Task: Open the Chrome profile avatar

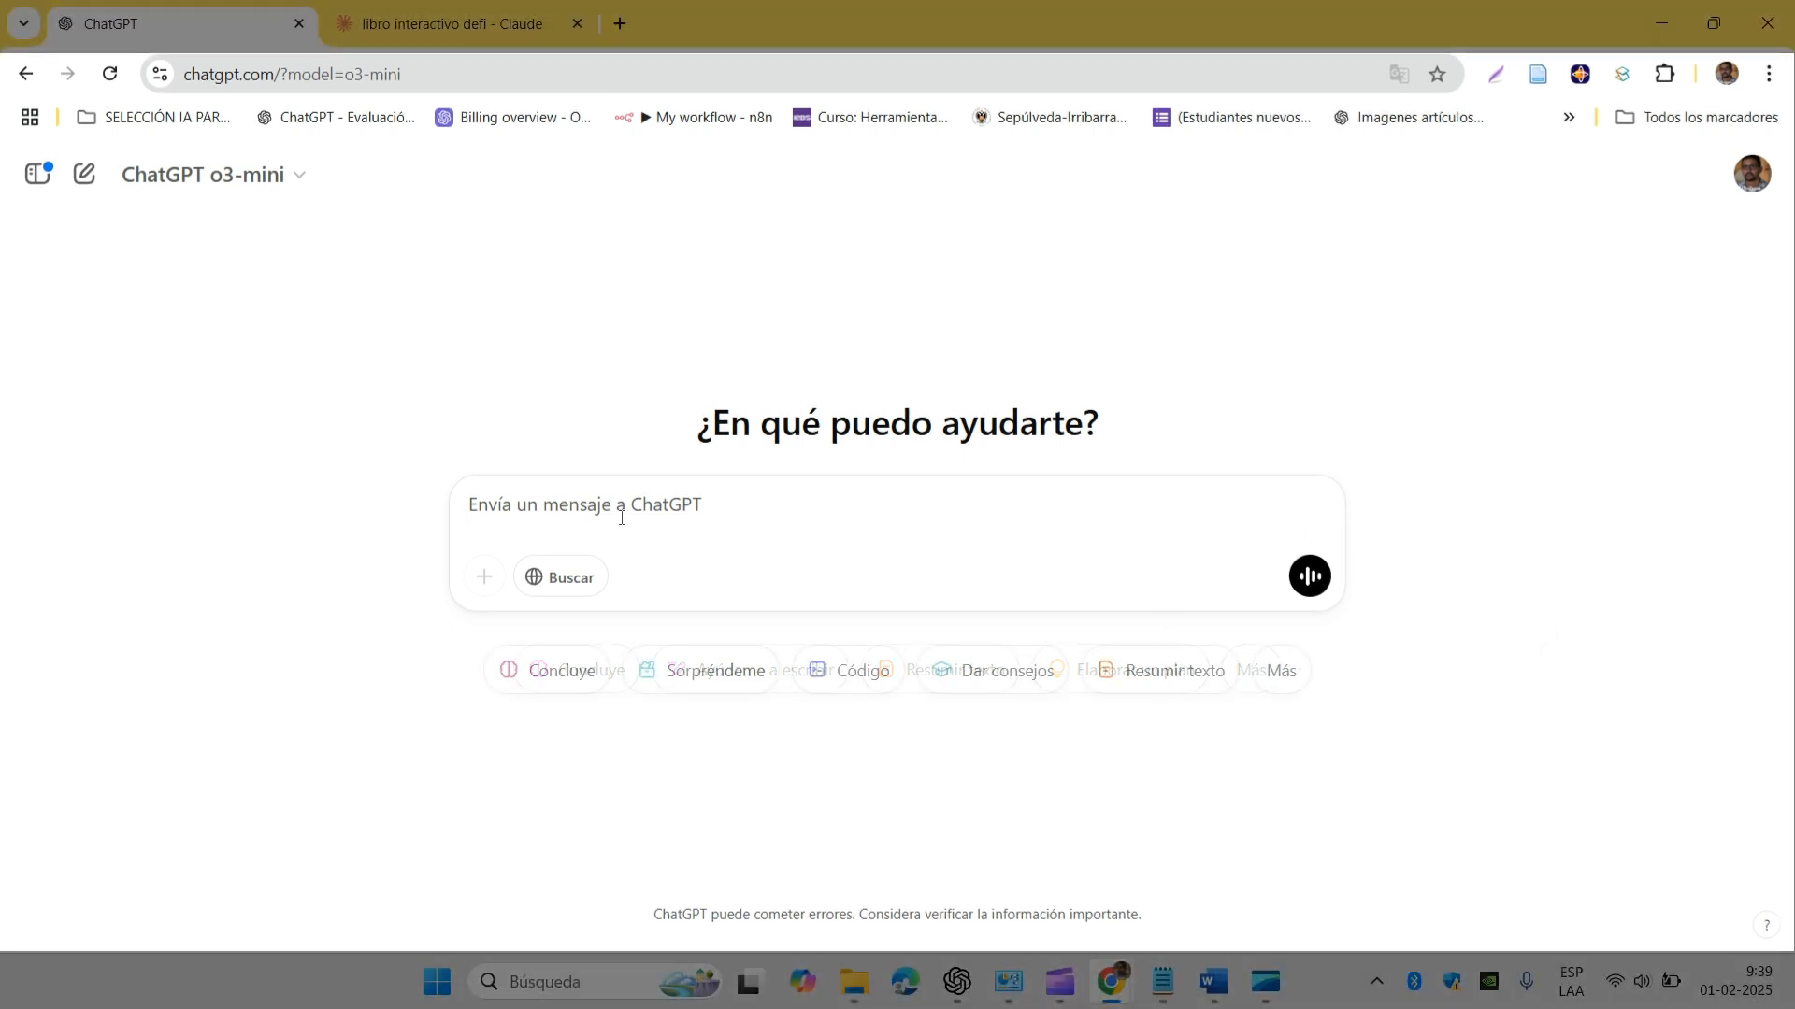Action: 1726,74
